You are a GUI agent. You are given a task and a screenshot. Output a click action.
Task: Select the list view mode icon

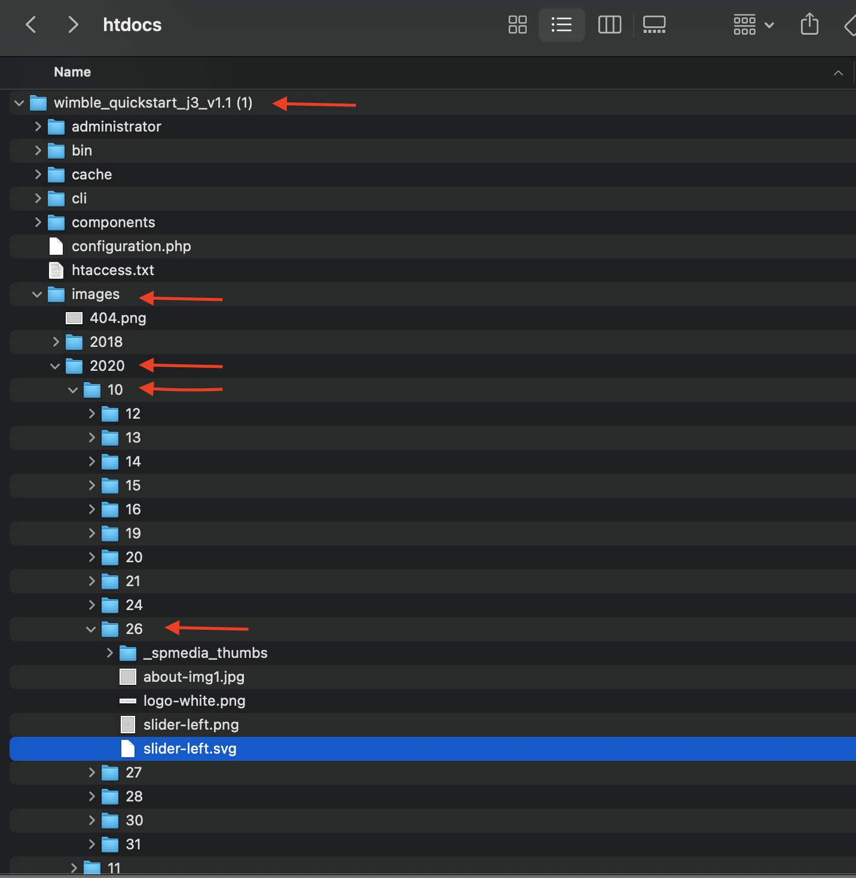[x=561, y=25]
